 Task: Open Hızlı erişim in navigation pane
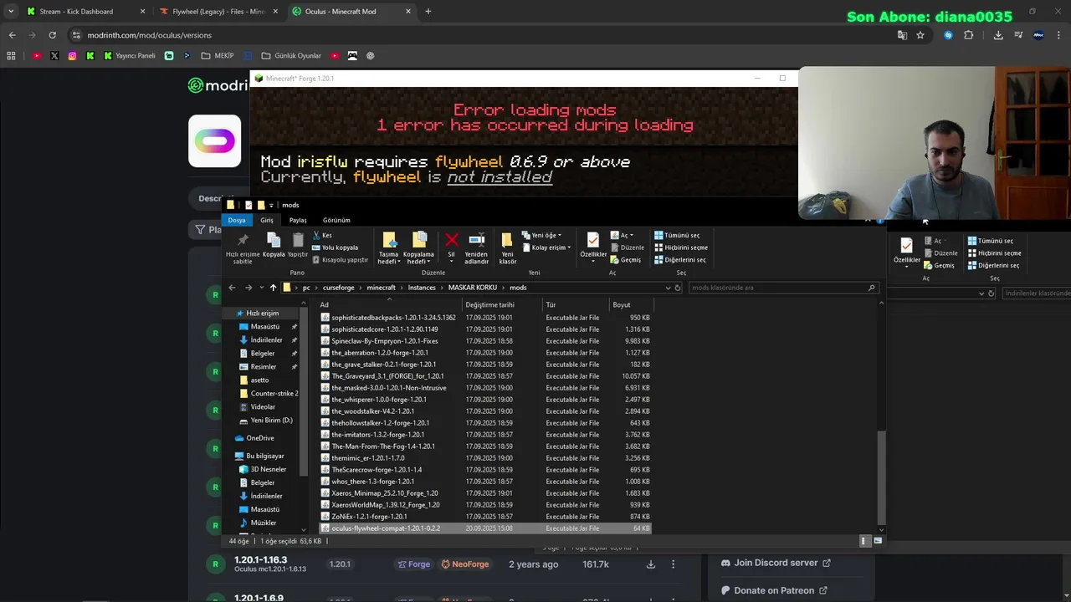pos(262,313)
